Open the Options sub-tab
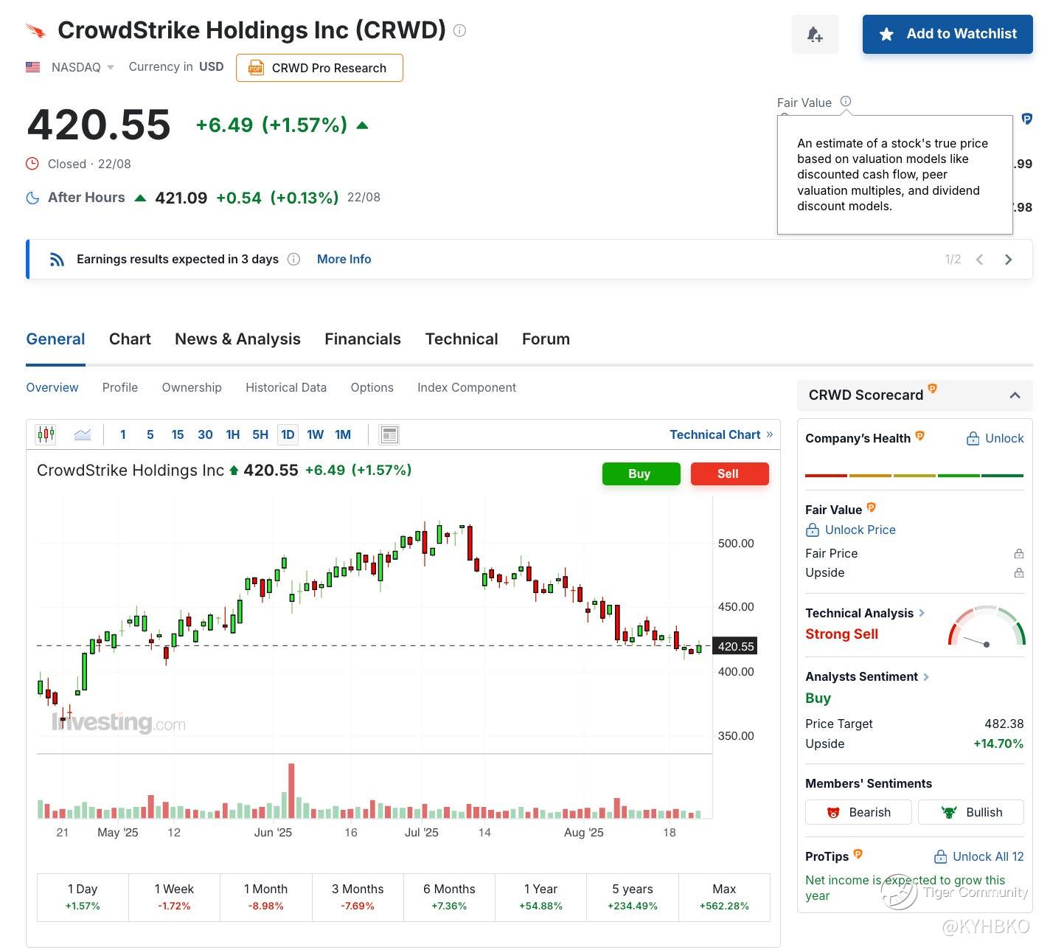 [x=372, y=388]
